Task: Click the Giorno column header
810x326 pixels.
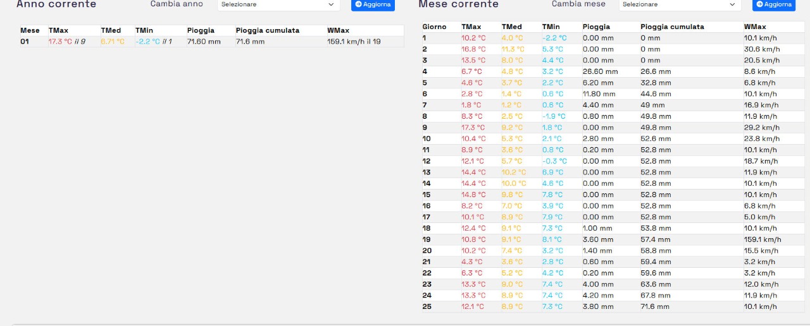Action: [x=434, y=27]
